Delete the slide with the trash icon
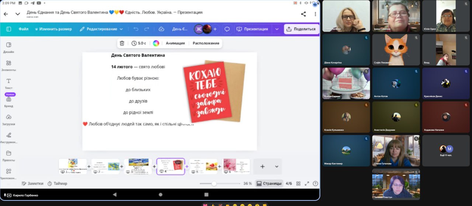 tap(122, 43)
